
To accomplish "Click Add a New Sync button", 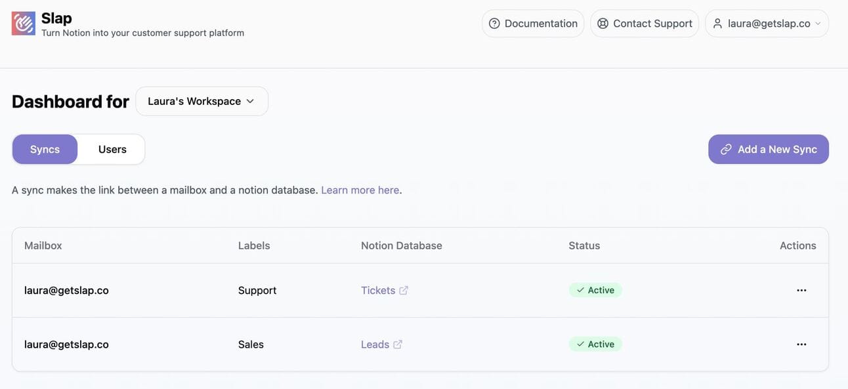I will point(768,150).
